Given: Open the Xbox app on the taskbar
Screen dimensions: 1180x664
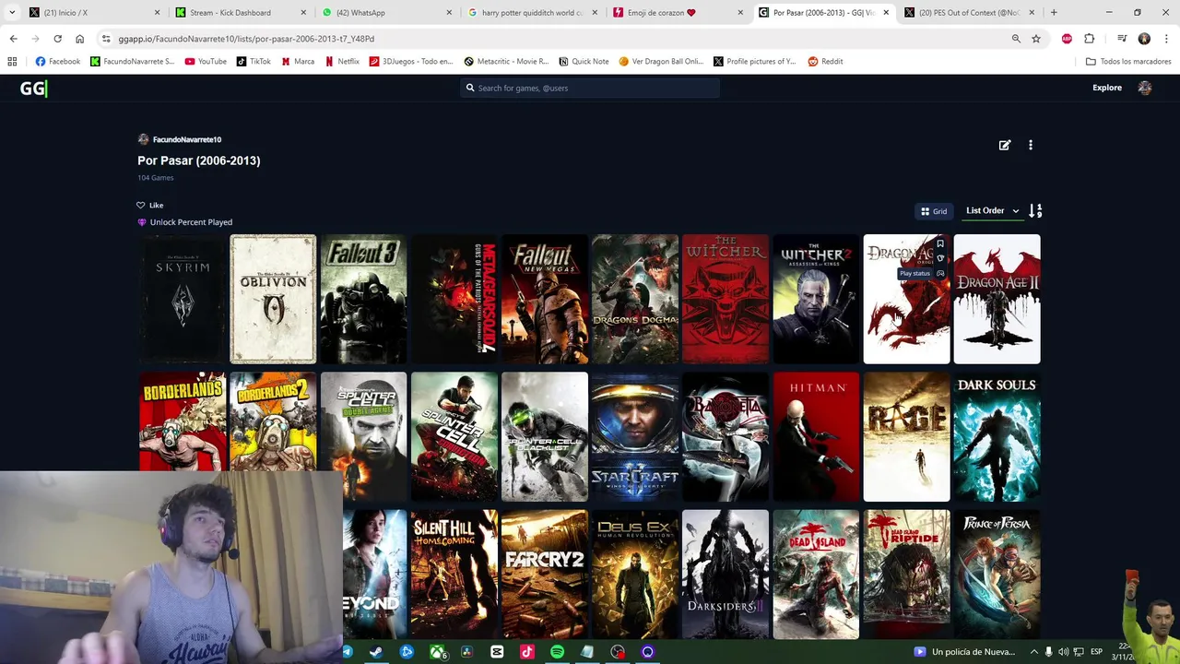Looking at the screenshot, I should pyautogui.click(x=437, y=651).
